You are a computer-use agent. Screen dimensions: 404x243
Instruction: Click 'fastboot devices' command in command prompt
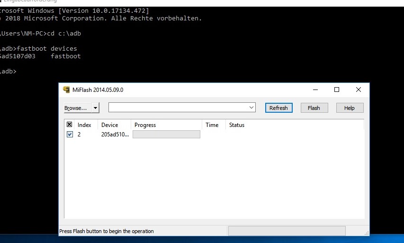[47, 48]
